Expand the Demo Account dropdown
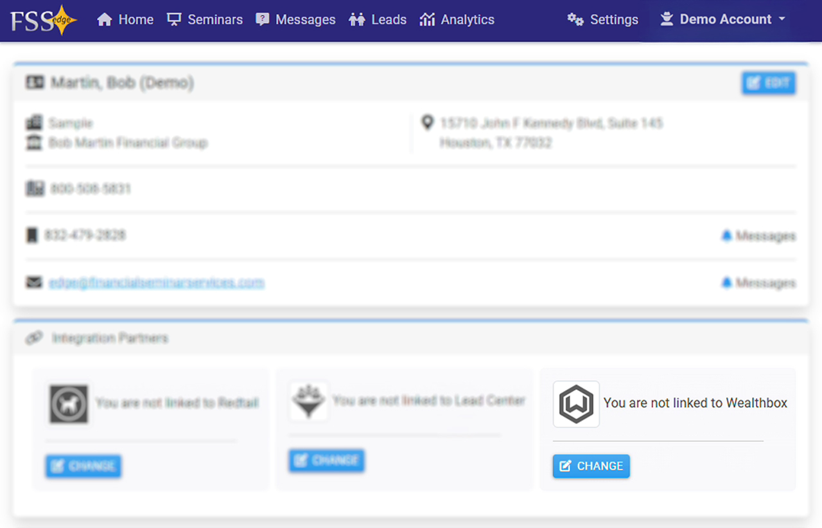 click(723, 20)
